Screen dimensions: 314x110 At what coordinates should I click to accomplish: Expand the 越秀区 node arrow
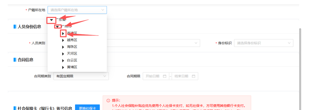point(63,40)
